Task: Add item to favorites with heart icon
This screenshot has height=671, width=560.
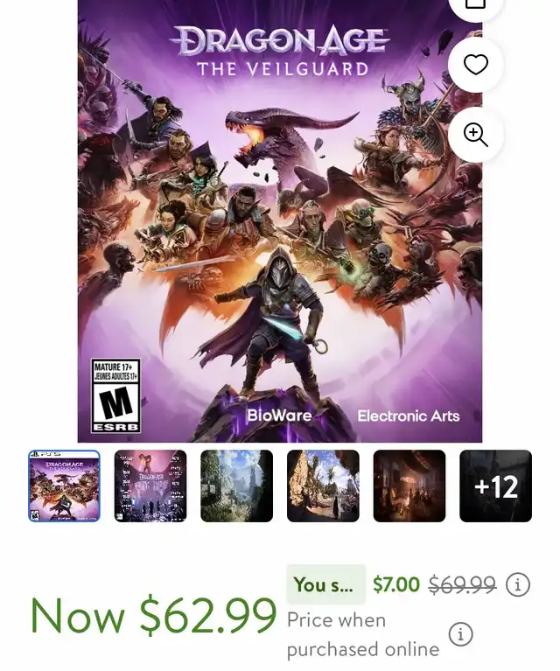Action: pyautogui.click(x=476, y=65)
